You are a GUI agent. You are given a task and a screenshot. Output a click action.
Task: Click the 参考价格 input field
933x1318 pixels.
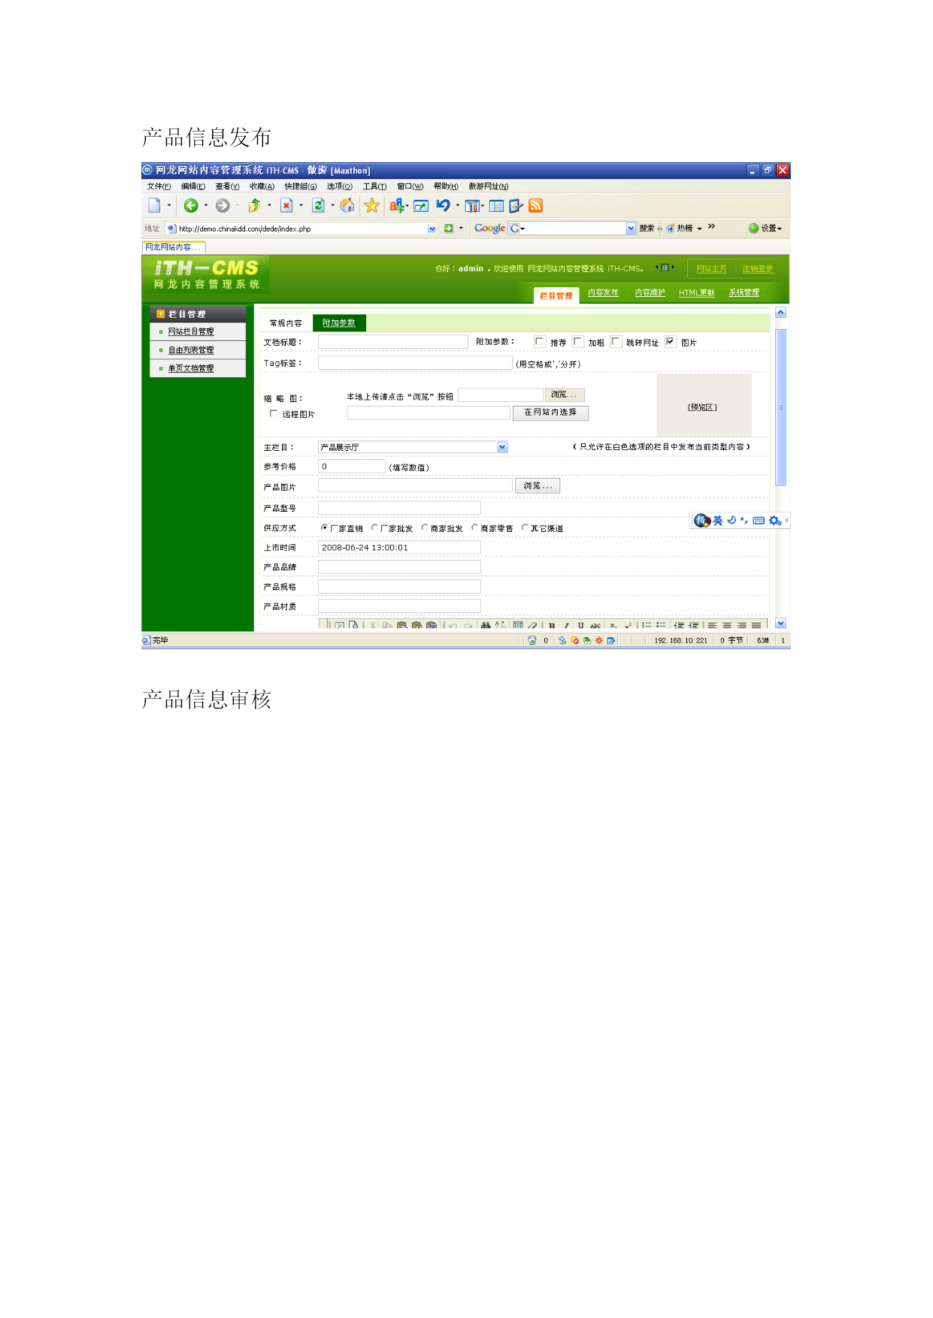click(352, 466)
